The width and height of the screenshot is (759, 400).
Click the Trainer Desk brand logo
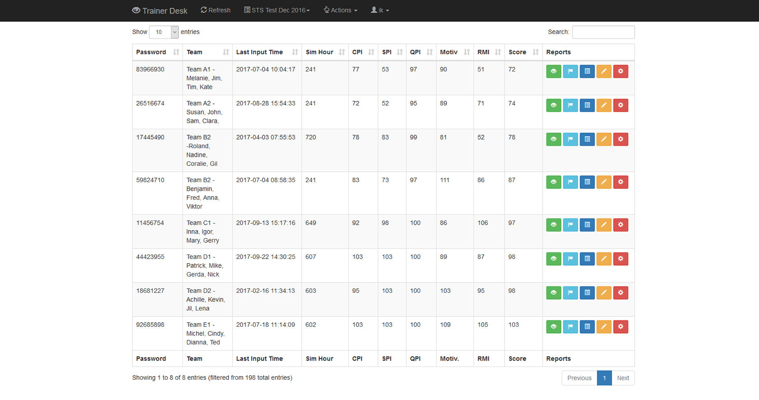point(159,11)
